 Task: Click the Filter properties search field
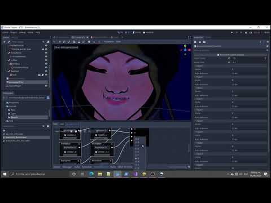(x=230, y=50)
